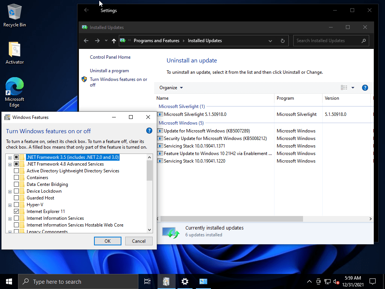Open the Organize dropdown menu
This screenshot has height=289, width=385.
pyautogui.click(x=171, y=88)
